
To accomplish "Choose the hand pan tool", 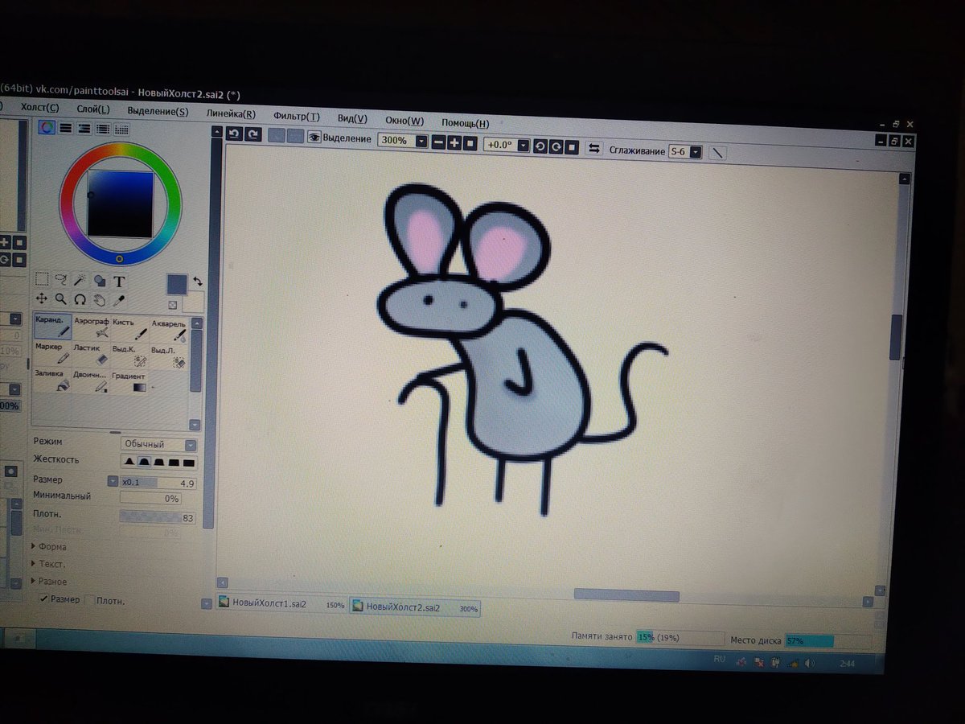I will tap(100, 300).
